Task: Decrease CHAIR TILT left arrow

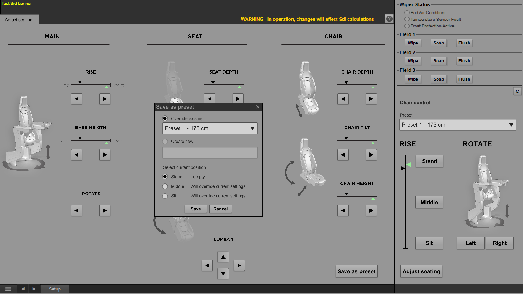Action: point(343,155)
